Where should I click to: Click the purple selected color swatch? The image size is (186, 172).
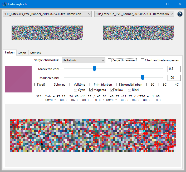coord(18,79)
